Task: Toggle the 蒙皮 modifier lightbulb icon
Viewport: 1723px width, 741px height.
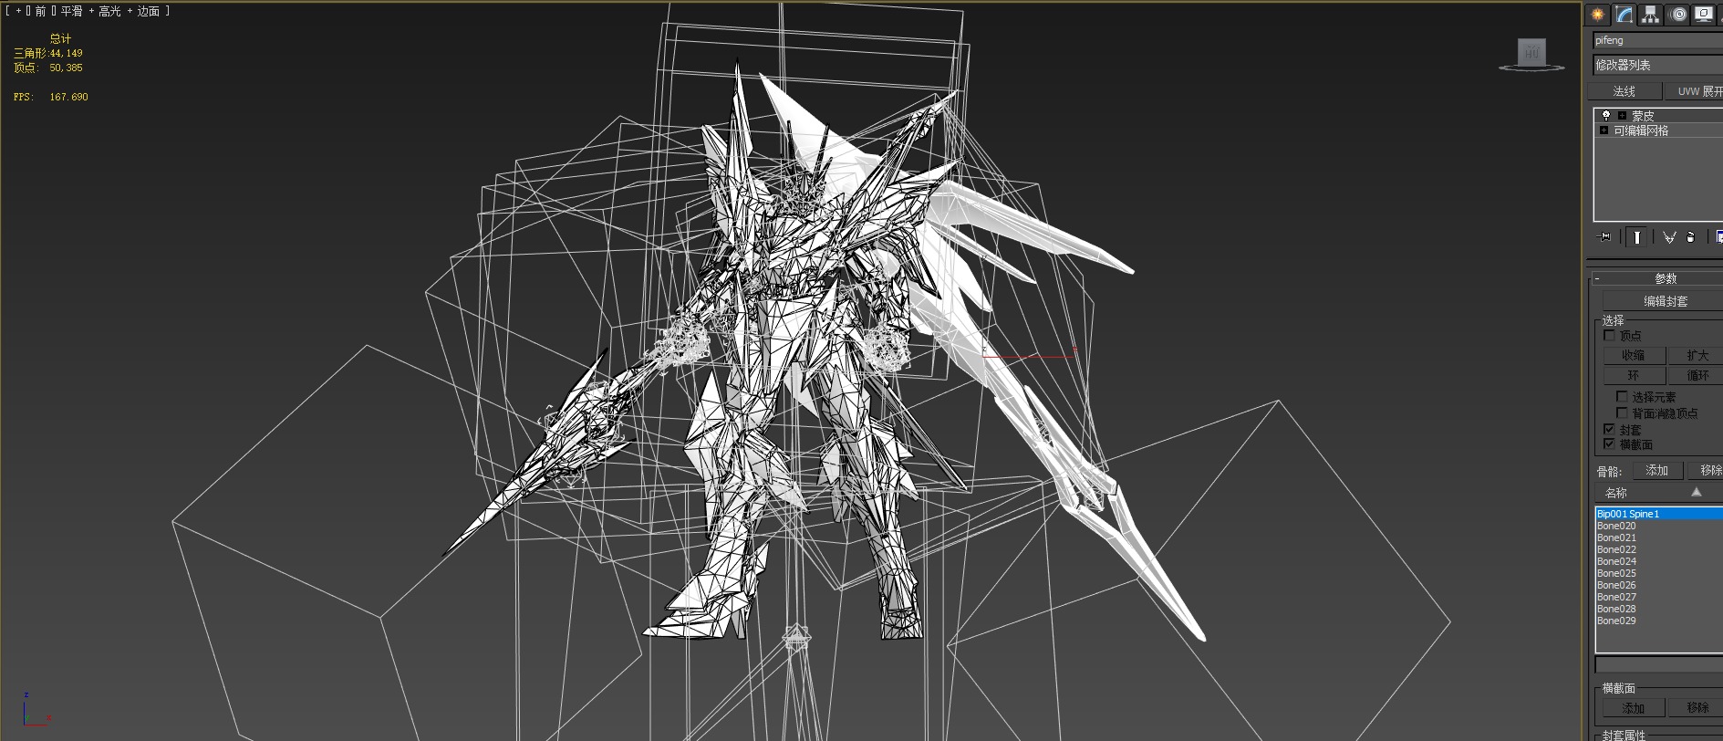Action: 1606,115
